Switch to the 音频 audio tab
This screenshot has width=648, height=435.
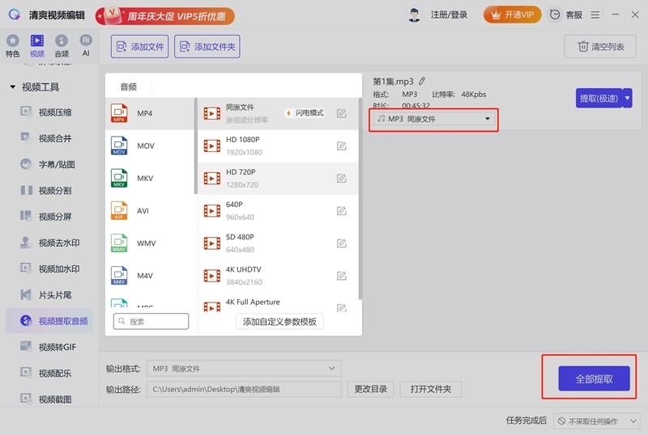coord(62,45)
